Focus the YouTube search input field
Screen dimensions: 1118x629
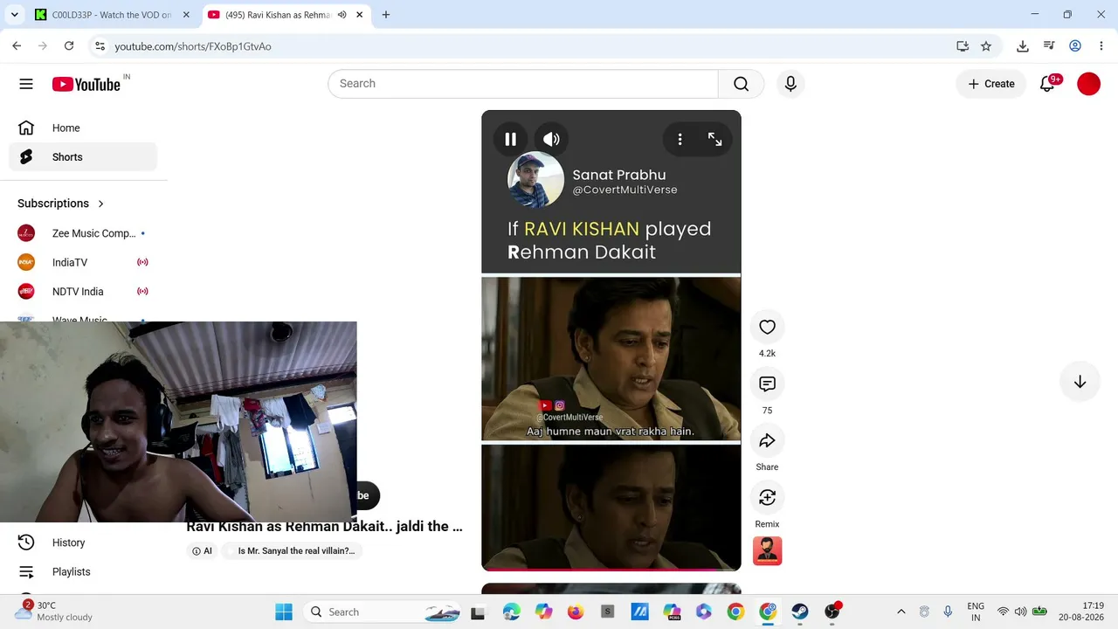(x=522, y=84)
